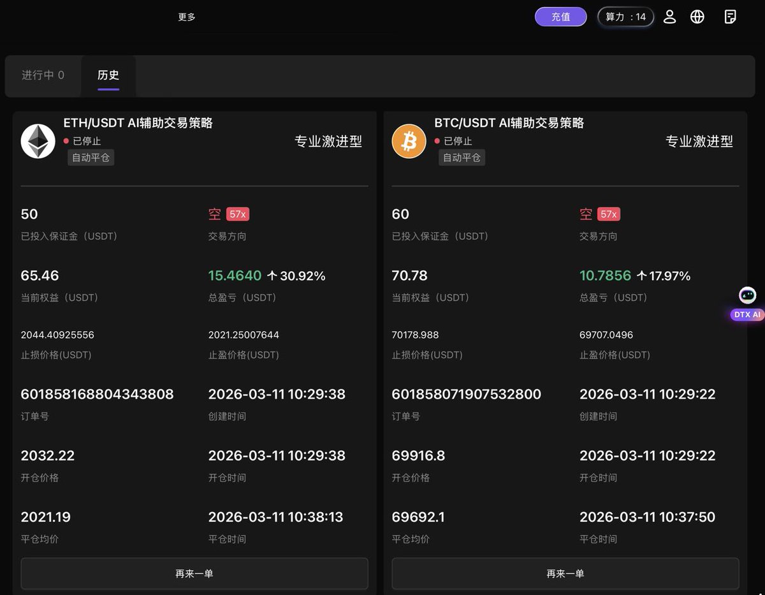
Task: Open the orders document icon top right
Action: tap(730, 17)
